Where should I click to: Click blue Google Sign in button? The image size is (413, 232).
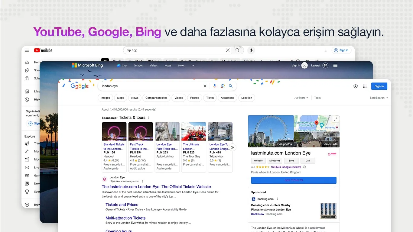tap(379, 86)
